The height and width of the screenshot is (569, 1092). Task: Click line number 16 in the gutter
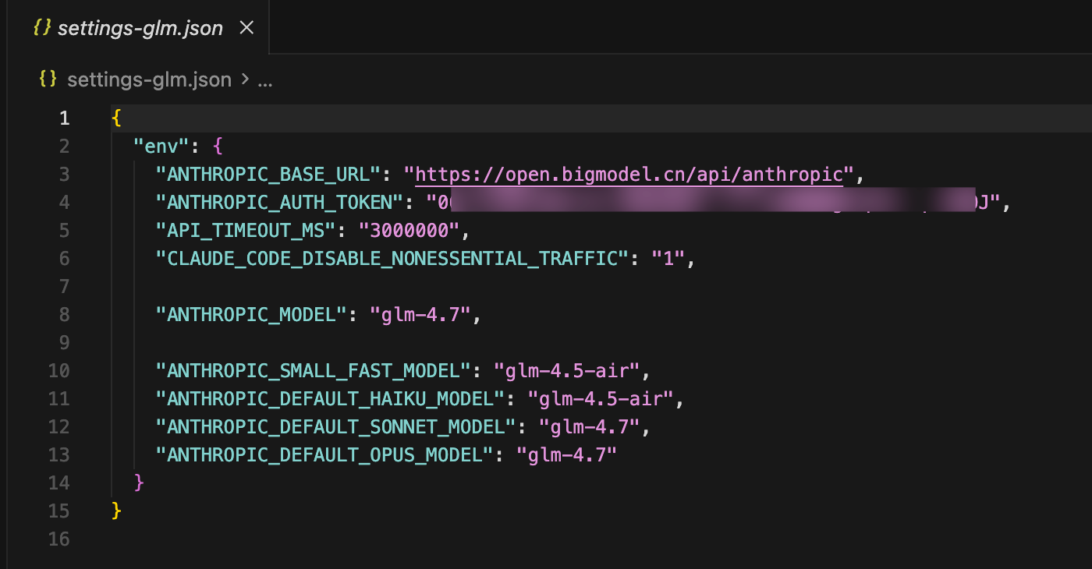click(x=59, y=539)
